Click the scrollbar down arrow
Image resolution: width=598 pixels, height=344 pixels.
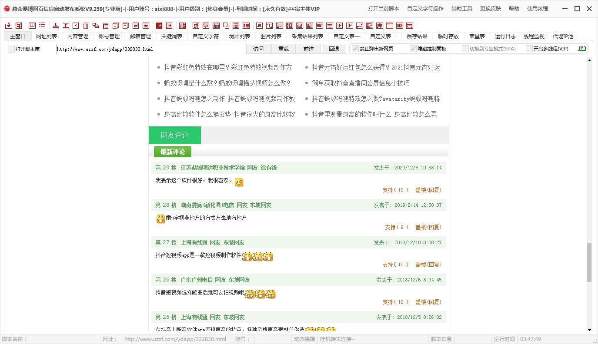click(x=589, y=330)
